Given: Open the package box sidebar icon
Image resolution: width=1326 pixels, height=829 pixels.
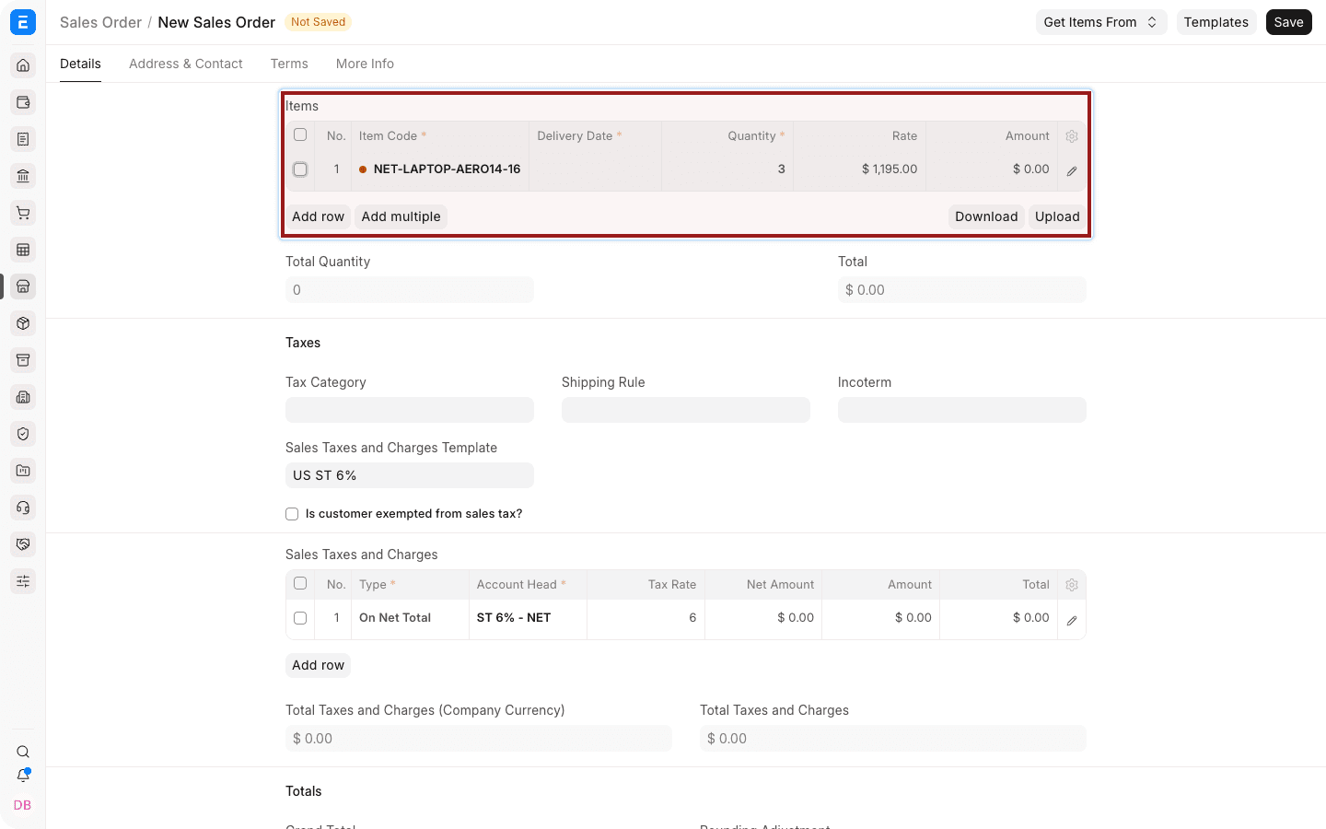Looking at the screenshot, I should 23,323.
